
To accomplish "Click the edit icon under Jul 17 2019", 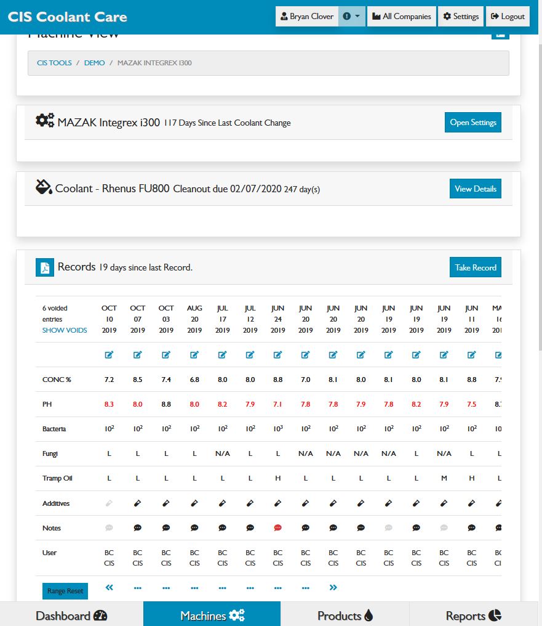I will pyautogui.click(x=223, y=355).
